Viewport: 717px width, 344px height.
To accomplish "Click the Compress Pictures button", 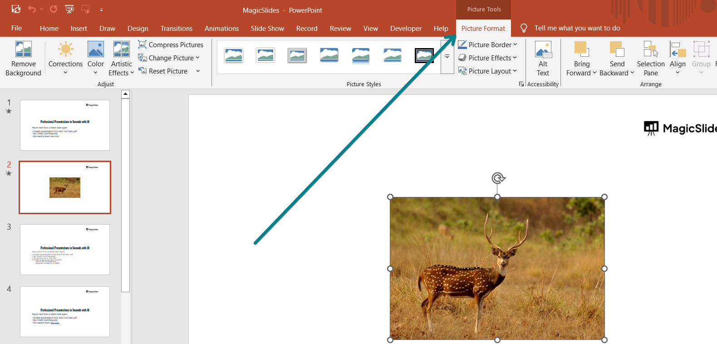I will pos(171,44).
